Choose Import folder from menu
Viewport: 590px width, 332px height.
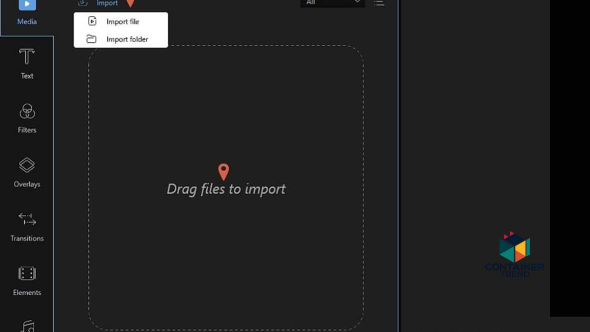pyautogui.click(x=121, y=39)
